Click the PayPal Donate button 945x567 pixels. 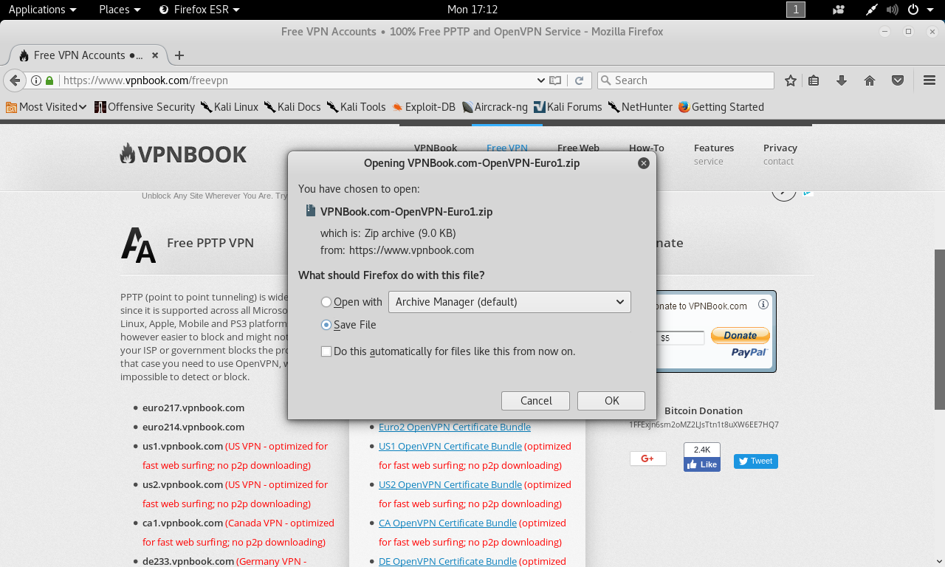(x=740, y=335)
